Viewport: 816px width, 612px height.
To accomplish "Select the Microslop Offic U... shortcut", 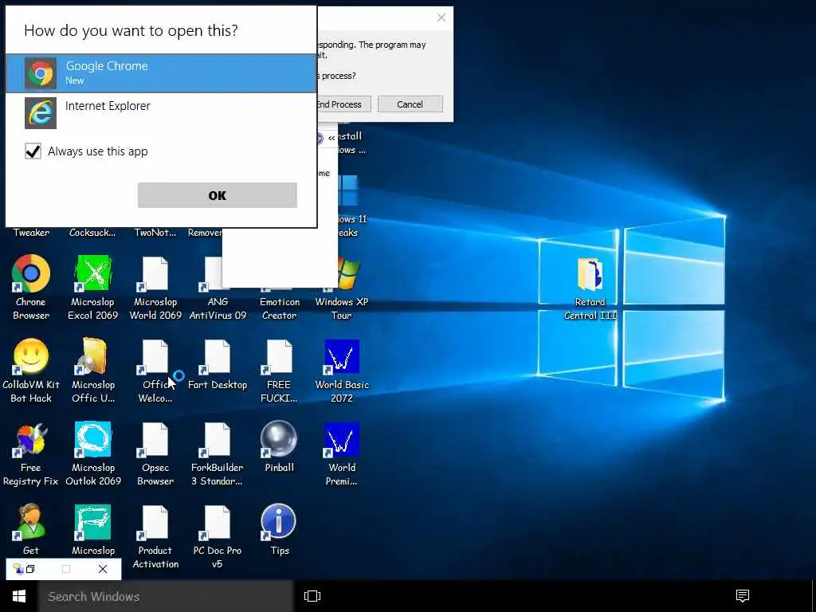I will point(93,370).
